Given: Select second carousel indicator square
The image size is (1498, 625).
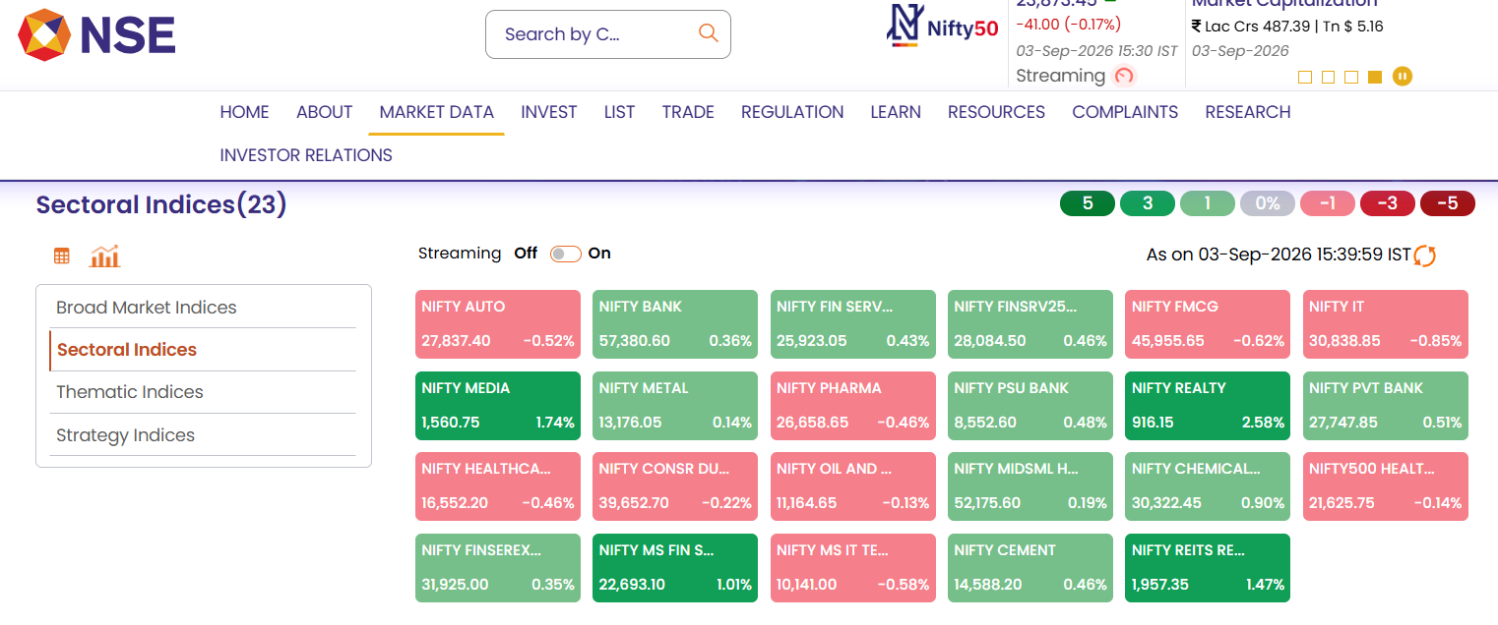Looking at the screenshot, I should [x=1329, y=77].
